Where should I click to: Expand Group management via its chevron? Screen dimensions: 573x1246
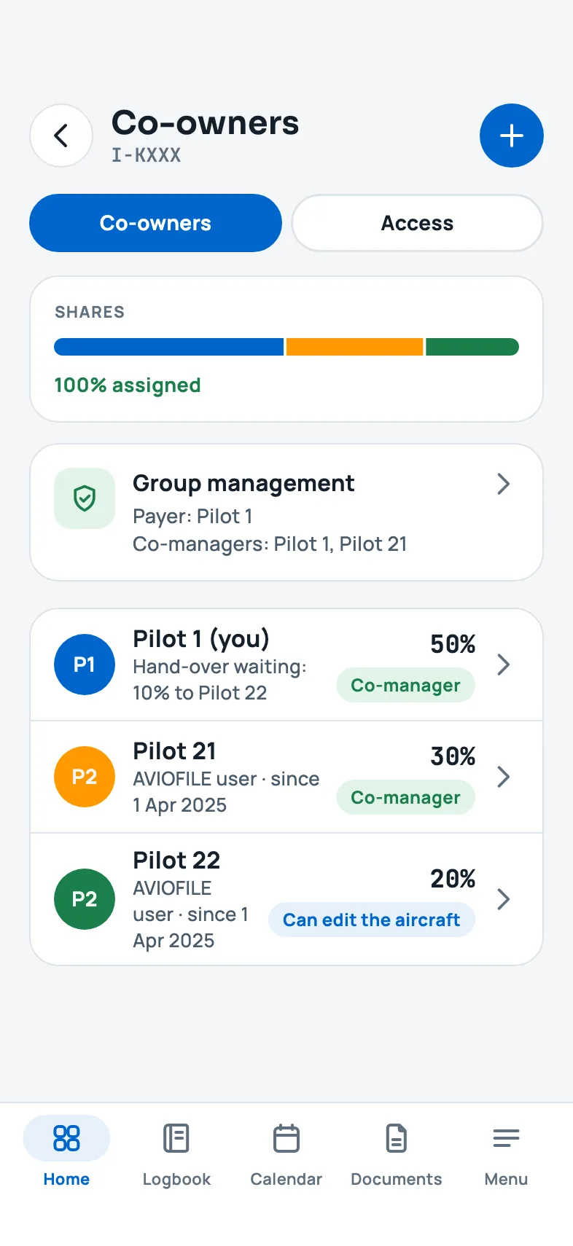503,484
